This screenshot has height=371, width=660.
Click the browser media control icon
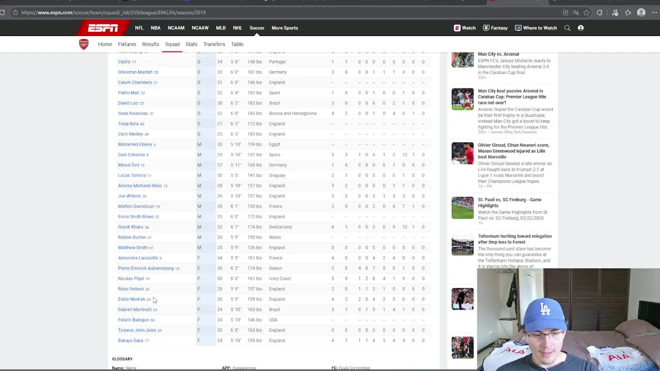click(615, 12)
